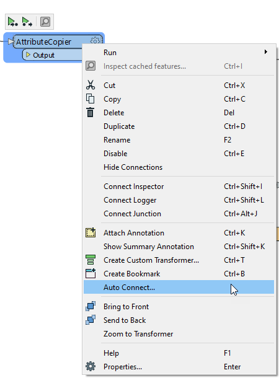Click the Run To This transformer icon
Image resolution: width=279 pixels, height=378 pixels.
click(x=12, y=22)
